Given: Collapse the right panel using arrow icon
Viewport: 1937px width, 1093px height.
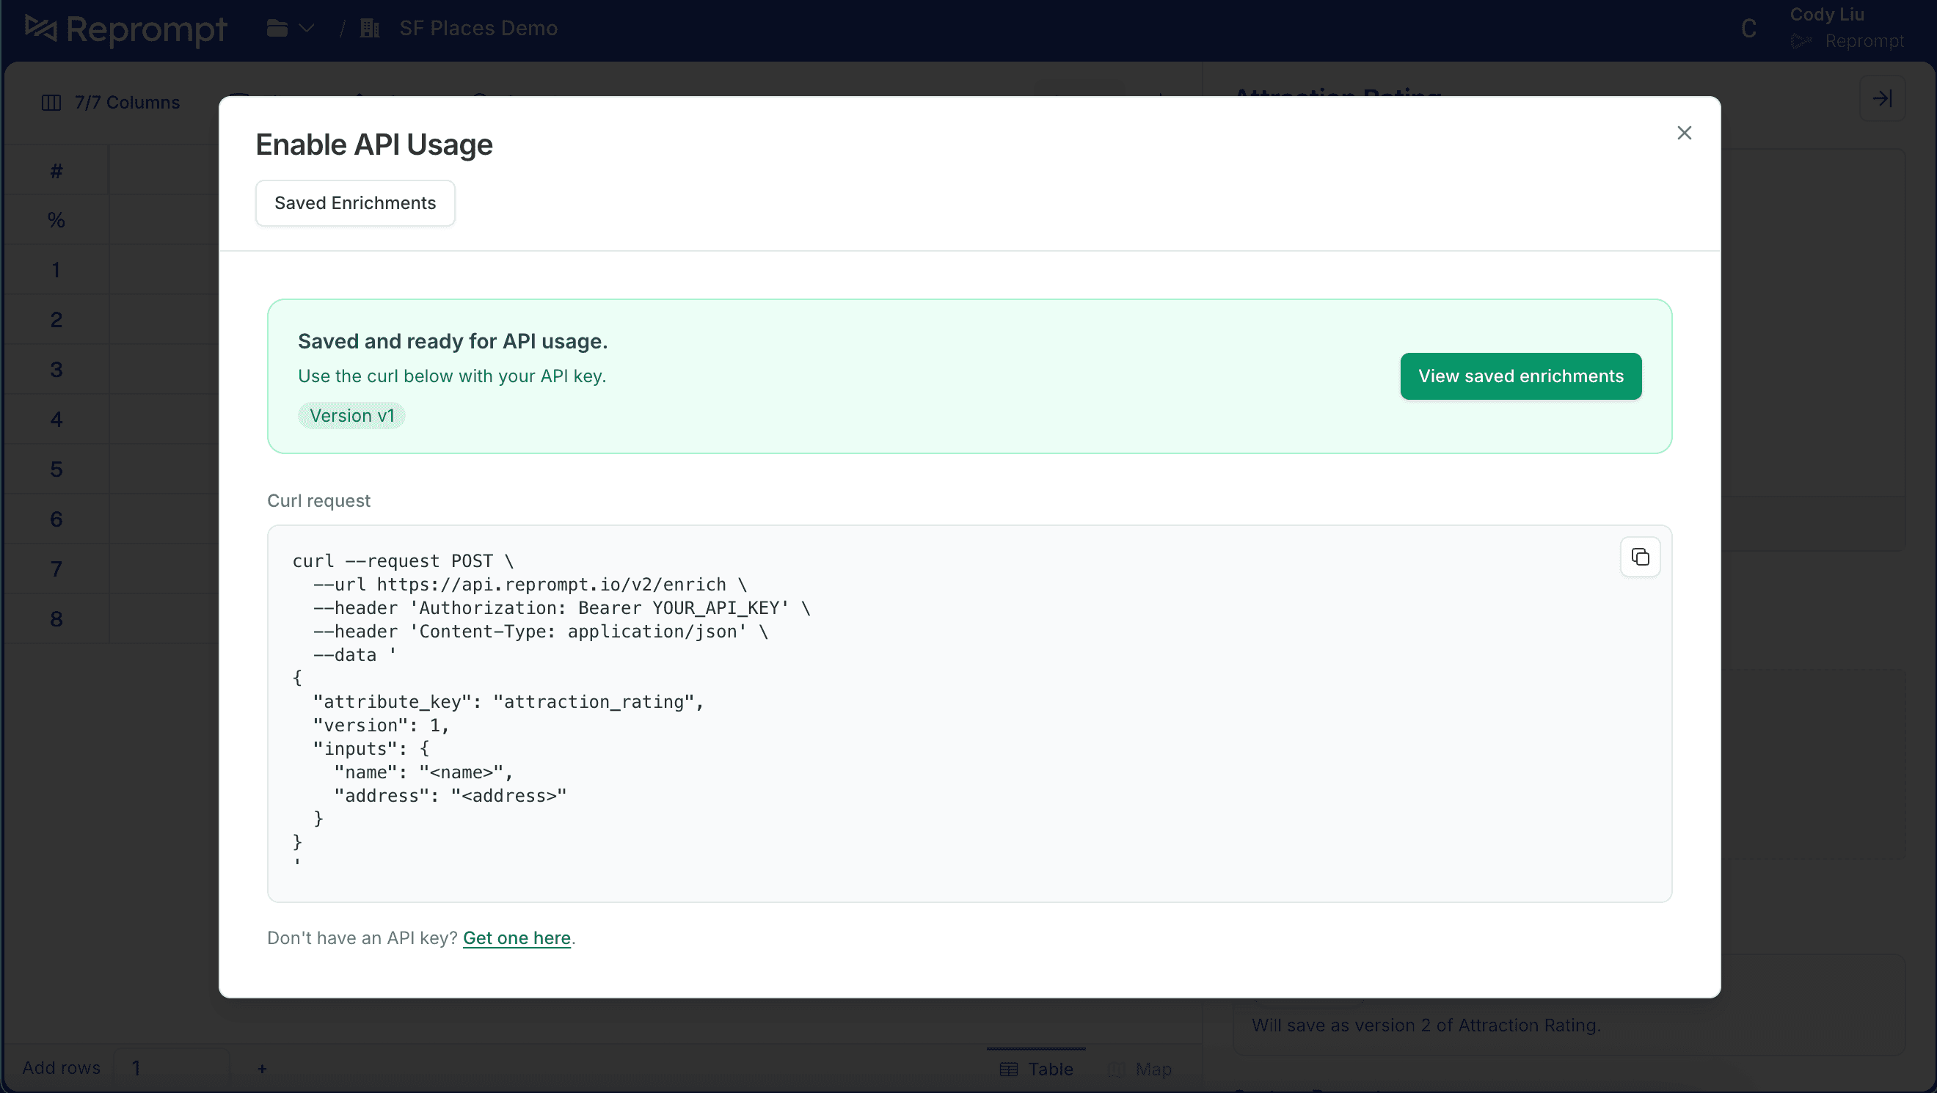Looking at the screenshot, I should [x=1883, y=98].
